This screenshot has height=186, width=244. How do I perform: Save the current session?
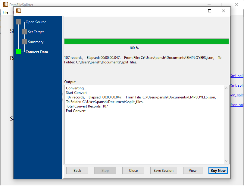(x=164, y=170)
